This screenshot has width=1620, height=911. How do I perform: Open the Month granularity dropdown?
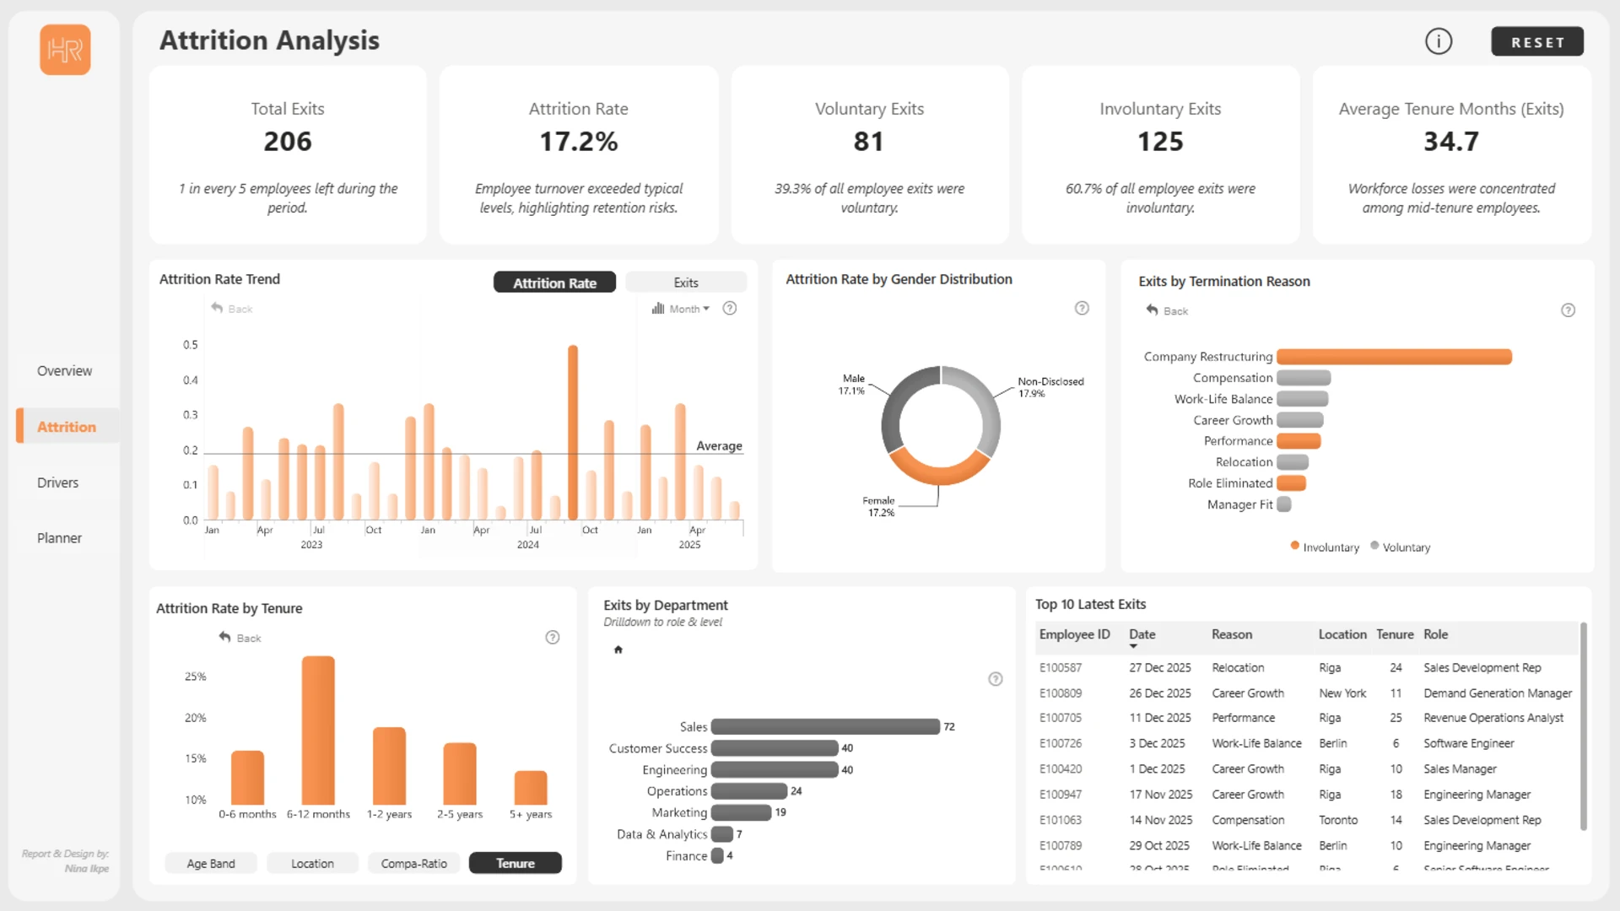[682, 309]
